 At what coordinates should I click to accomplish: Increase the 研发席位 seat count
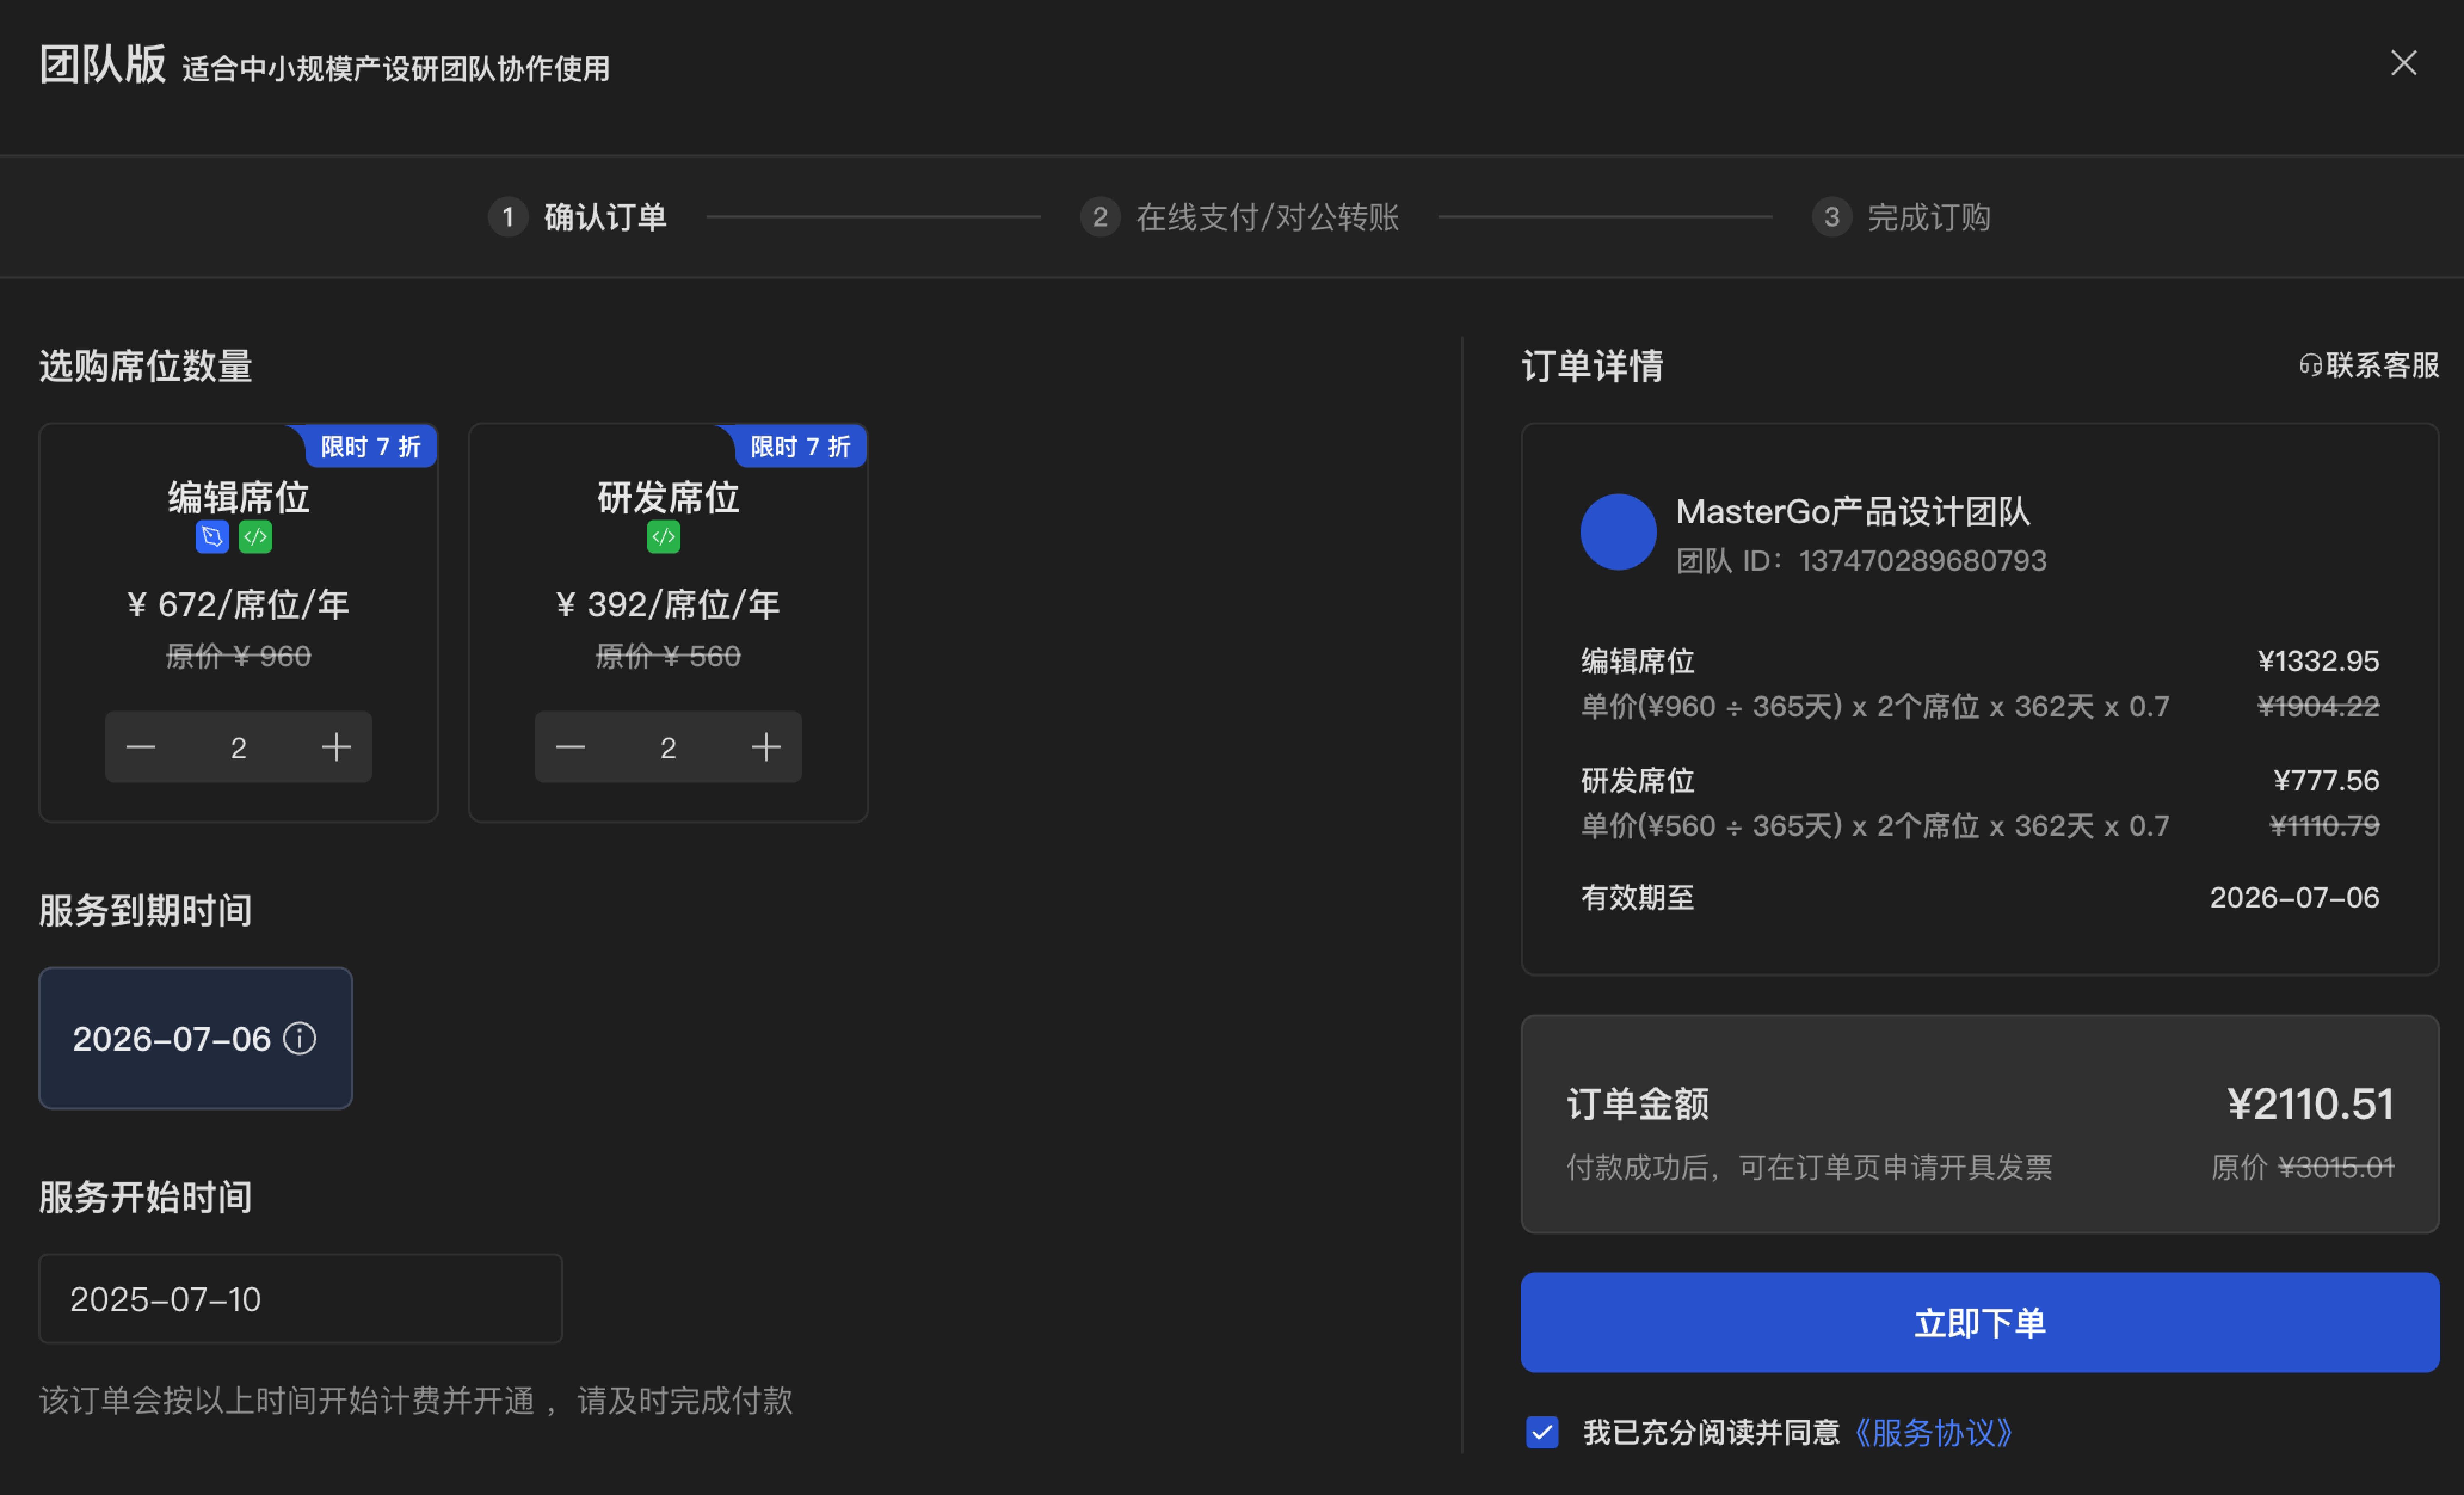pyautogui.click(x=766, y=747)
